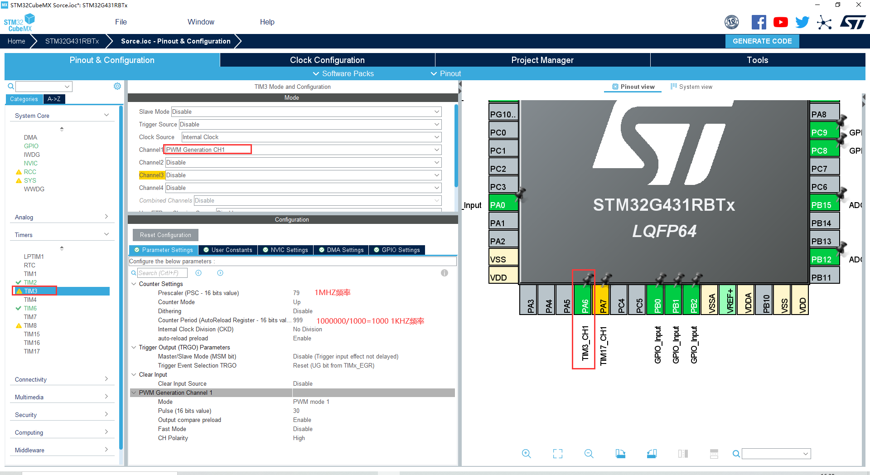The image size is (870, 475).
Task: Click the GENERATE CODE button
Action: pyautogui.click(x=762, y=41)
